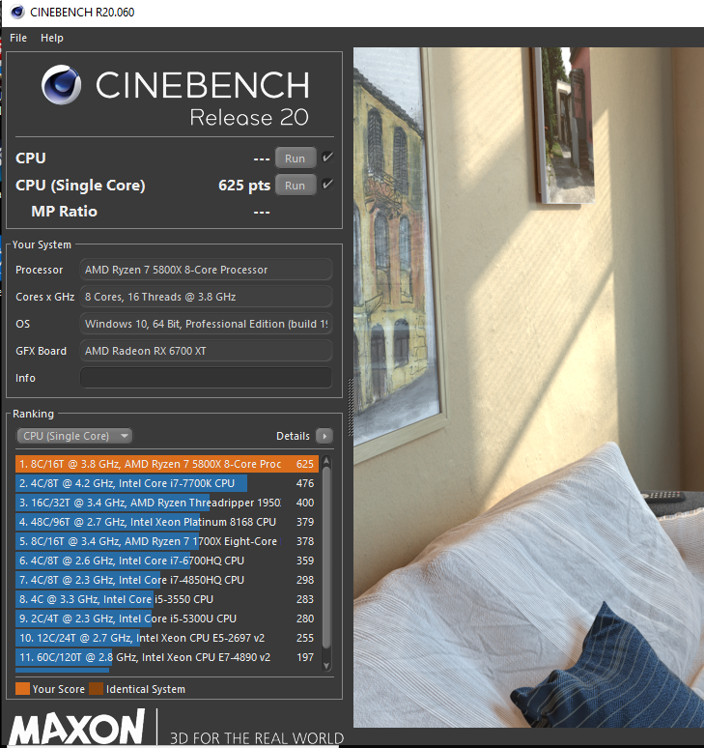
Task: Click the brown Identical System legend swatch
Action: [97, 689]
